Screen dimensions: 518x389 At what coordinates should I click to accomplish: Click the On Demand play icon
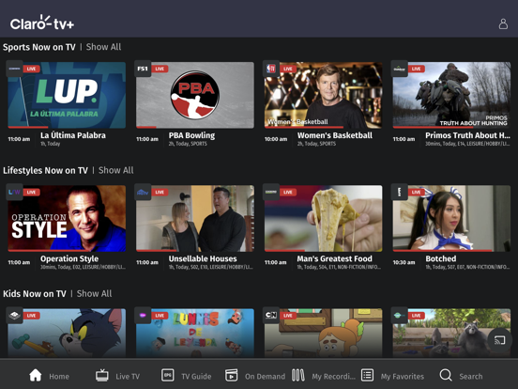coord(231,376)
